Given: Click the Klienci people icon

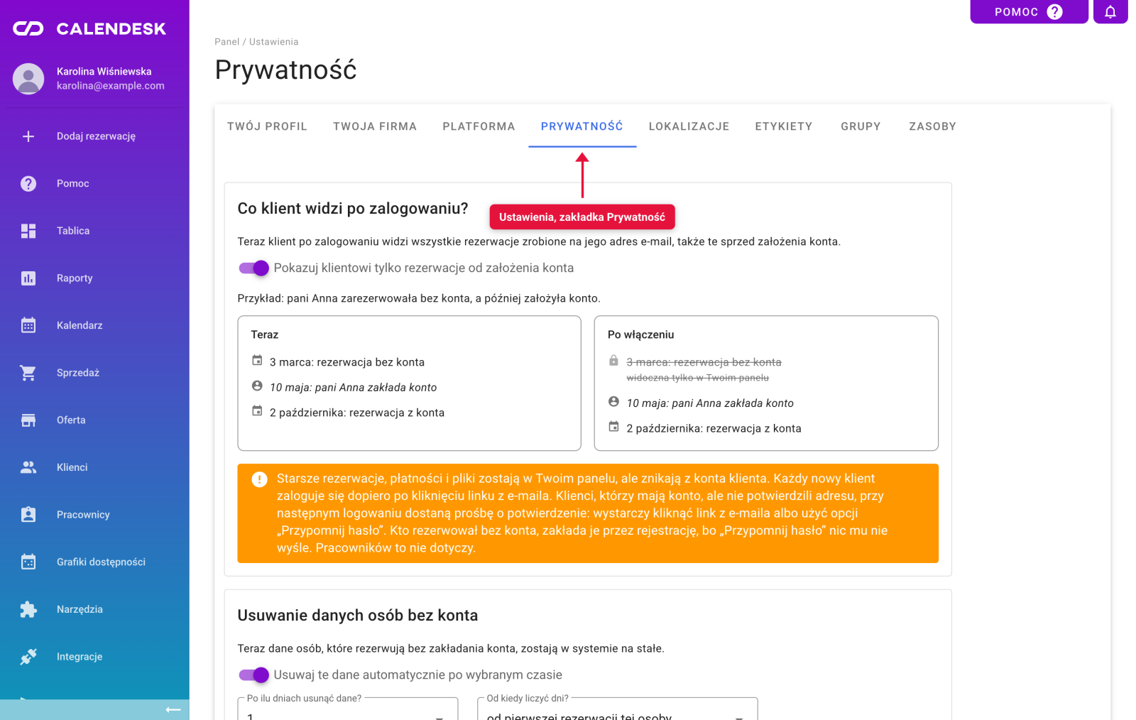Looking at the screenshot, I should coord(28,467).
